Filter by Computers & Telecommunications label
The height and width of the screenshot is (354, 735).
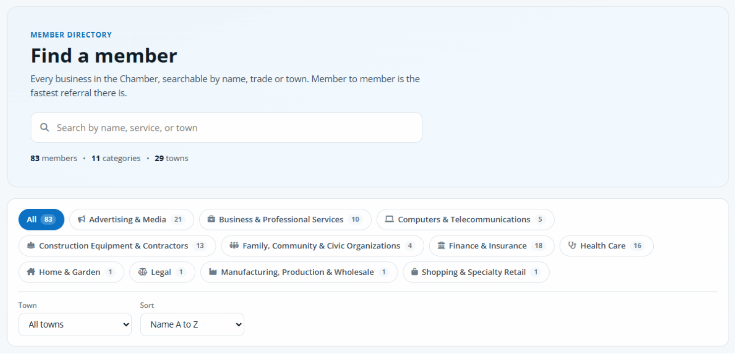(x=464, y=220)
